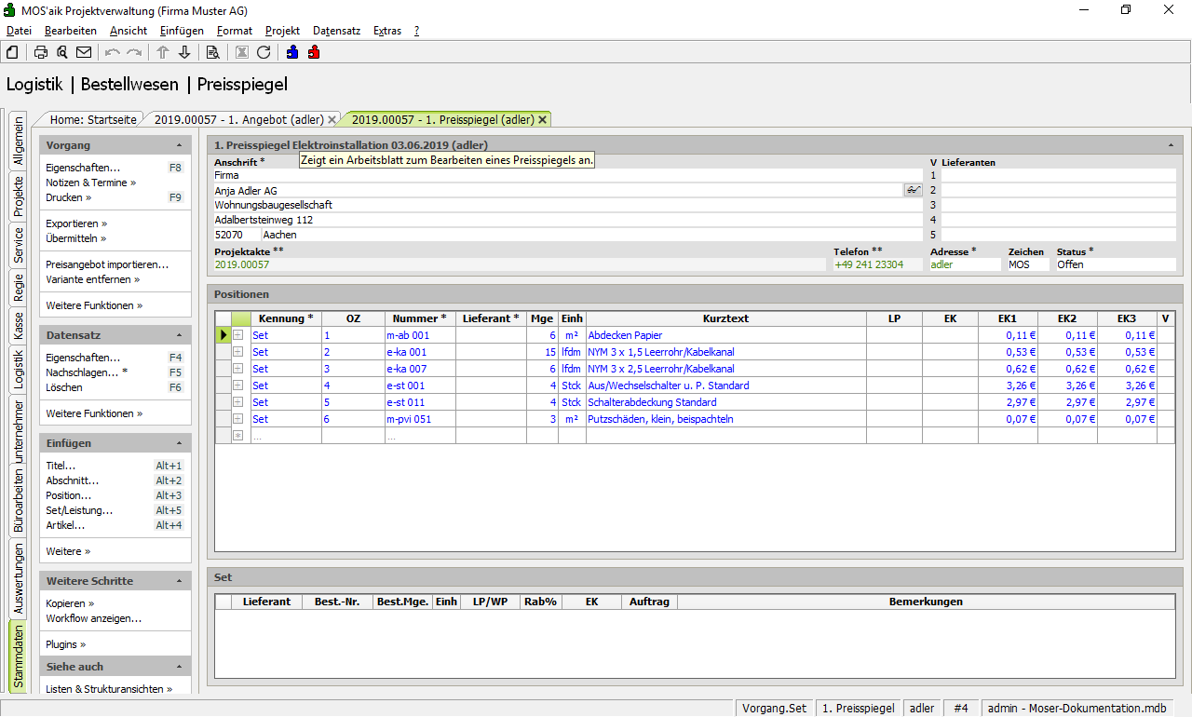Open the Logistik vertical side tab

click(x=18, y=370)
